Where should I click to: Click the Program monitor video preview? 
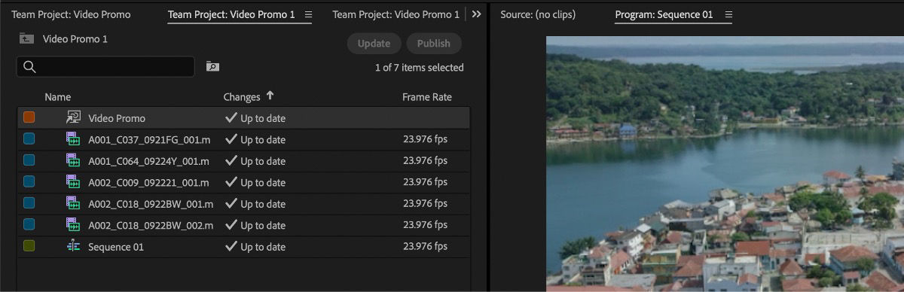tap(725, 163)
